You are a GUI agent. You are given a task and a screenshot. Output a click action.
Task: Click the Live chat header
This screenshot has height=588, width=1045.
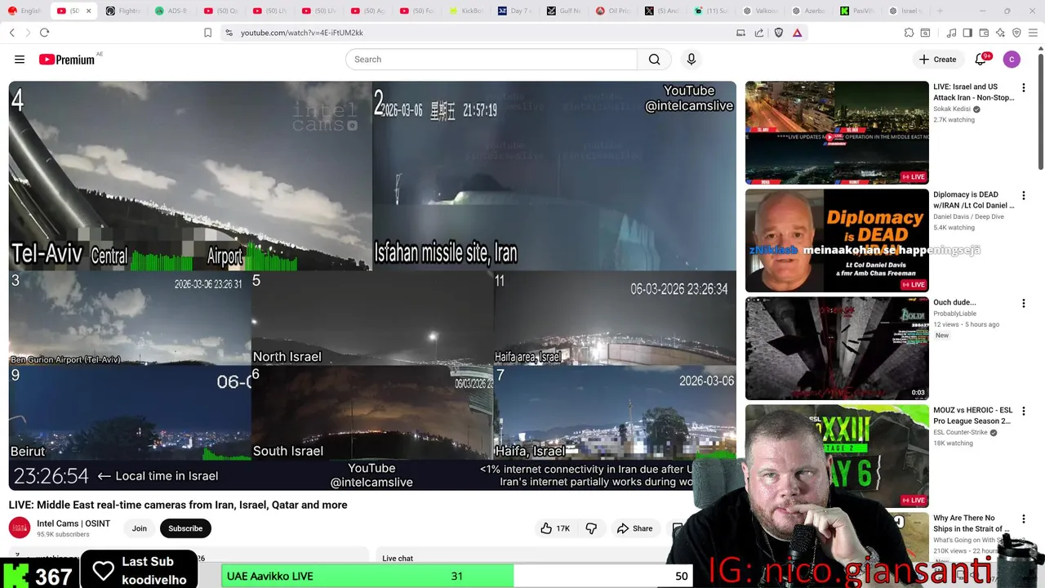[x=398, y=559]
